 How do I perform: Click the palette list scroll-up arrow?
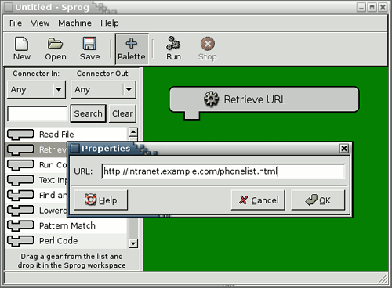(x=133, y=132)
